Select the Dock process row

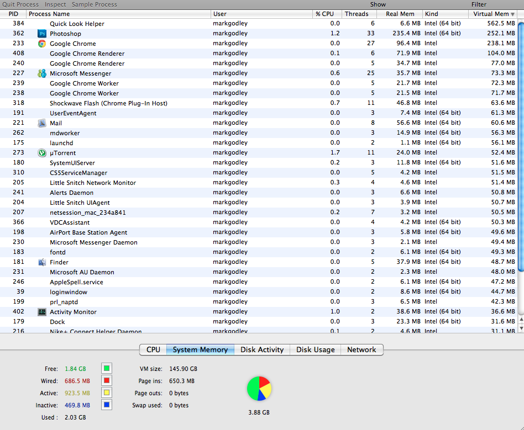tap(258, 322)
